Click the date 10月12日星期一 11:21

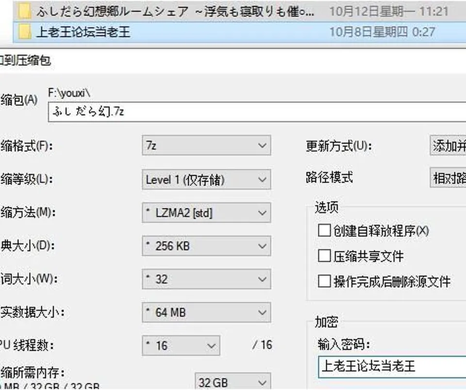(x=389, y=11)
